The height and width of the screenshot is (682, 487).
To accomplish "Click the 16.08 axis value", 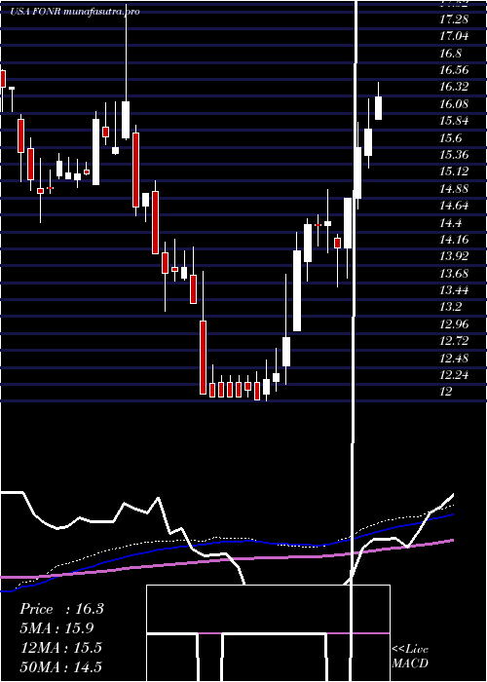I will coord(454,104).
